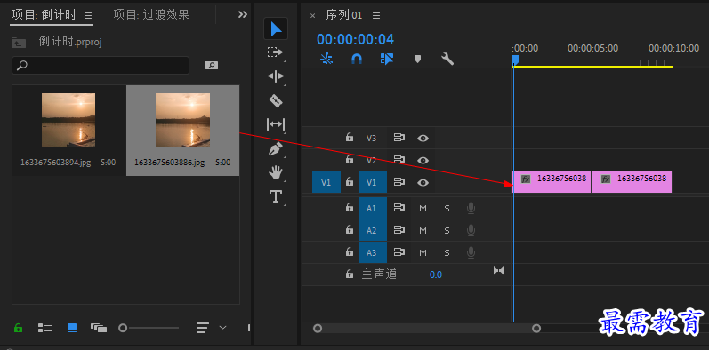Select the Type tool

click(x=276, y=196)
